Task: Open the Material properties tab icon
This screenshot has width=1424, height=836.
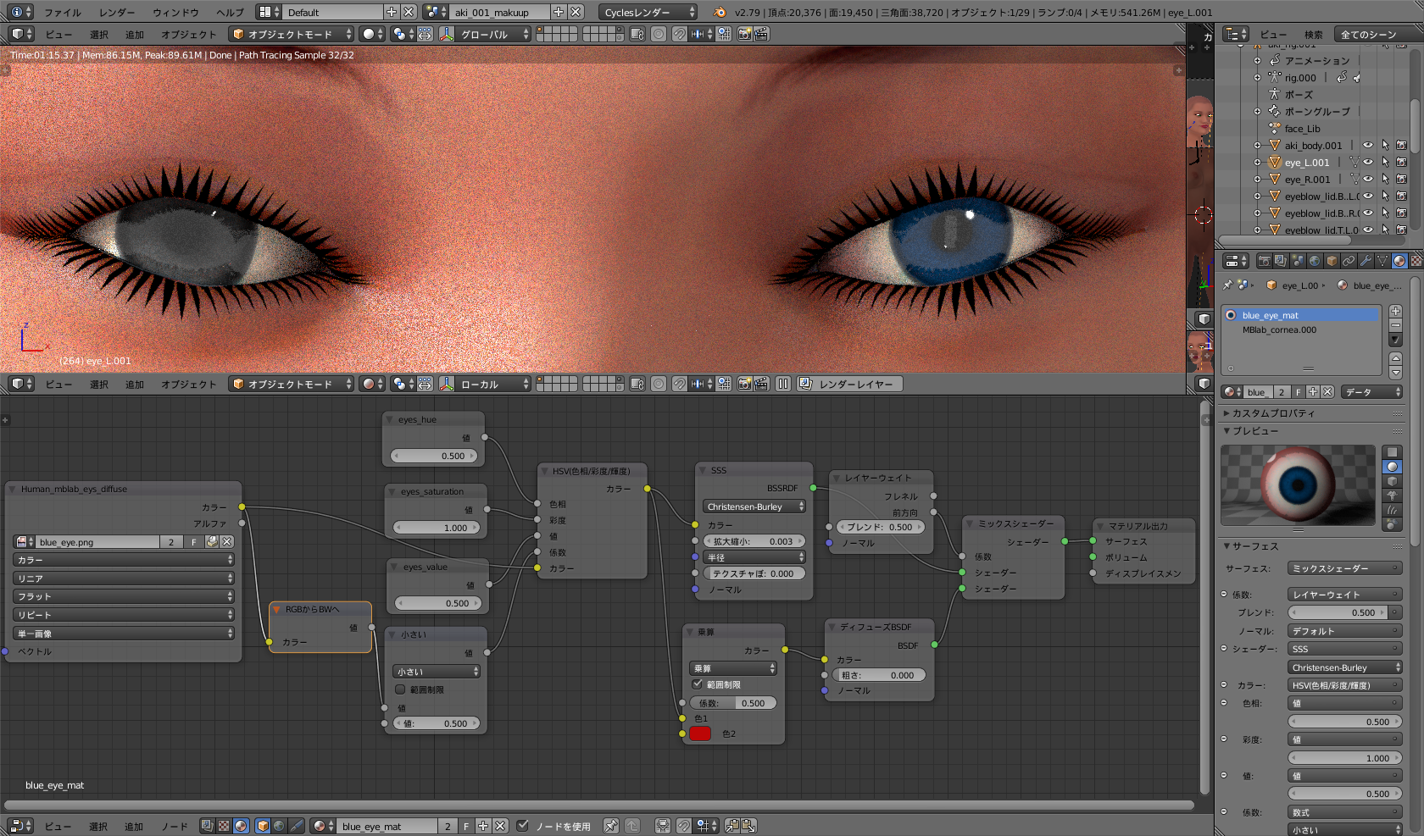Action: point(1399,261)
